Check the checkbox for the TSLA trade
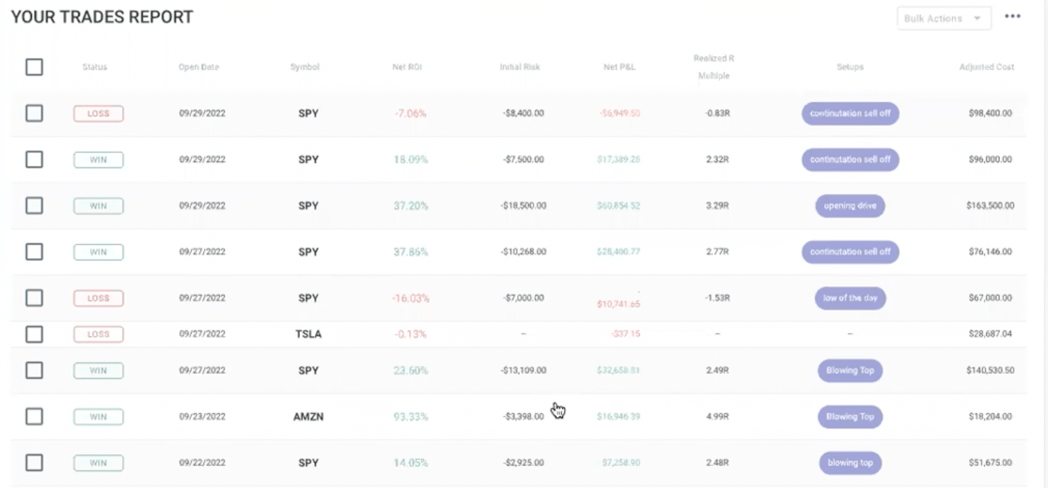Viewport: 1048px width, 488px height. click(x=34, y=334)
